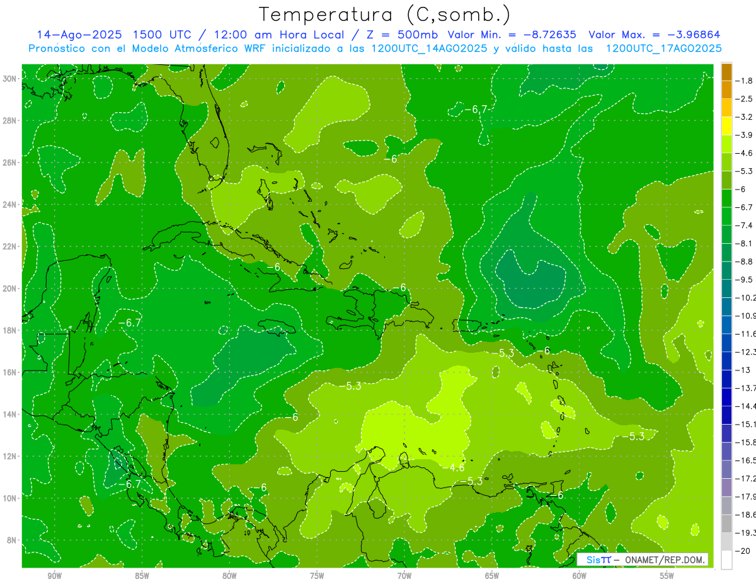Click the 55W longitude axis label
The image size is (756, 584).
coord(667,576)
